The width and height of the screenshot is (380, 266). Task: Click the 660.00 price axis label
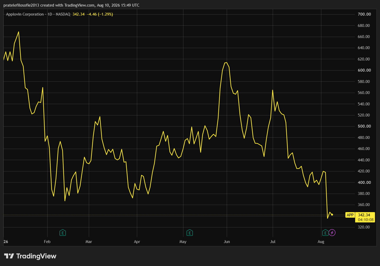[364, 37]
